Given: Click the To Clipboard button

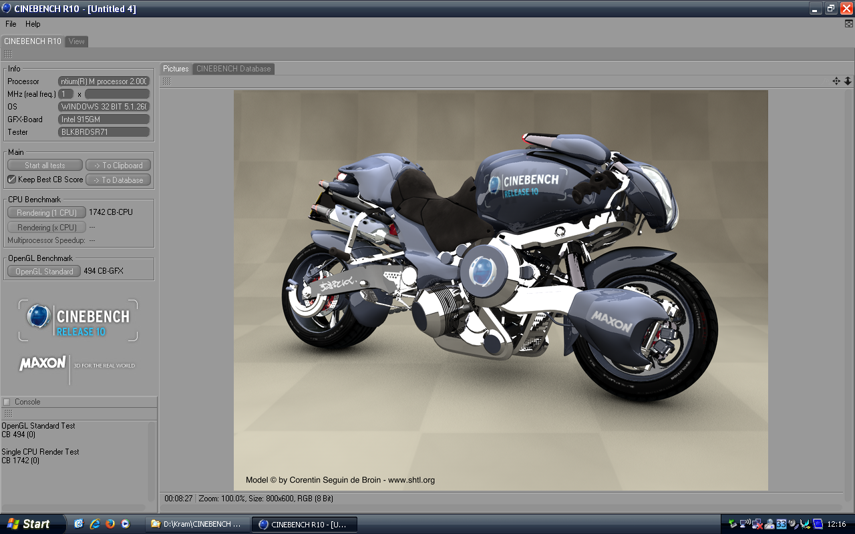Looking at the screenshot, I should pos(118,166).
